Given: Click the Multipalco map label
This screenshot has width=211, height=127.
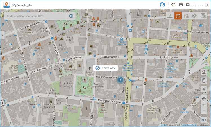Looking at the screenshot, I should click(70, 69).
